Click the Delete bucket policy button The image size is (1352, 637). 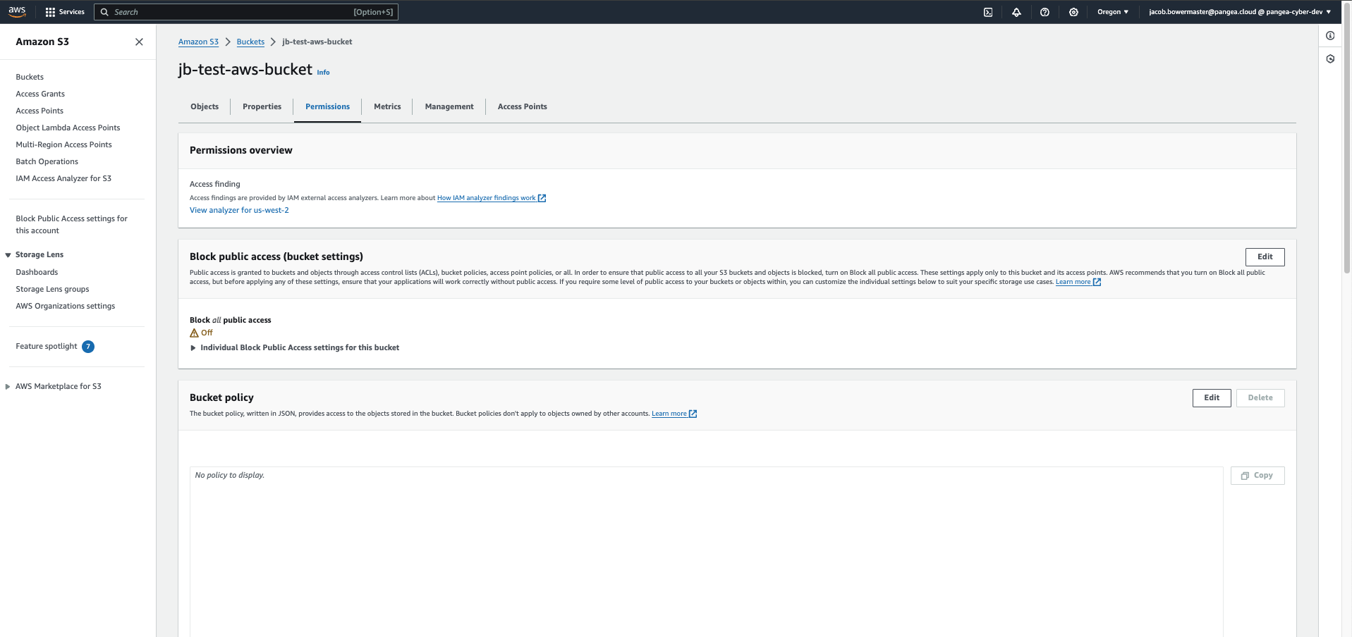pos(1260,398)
